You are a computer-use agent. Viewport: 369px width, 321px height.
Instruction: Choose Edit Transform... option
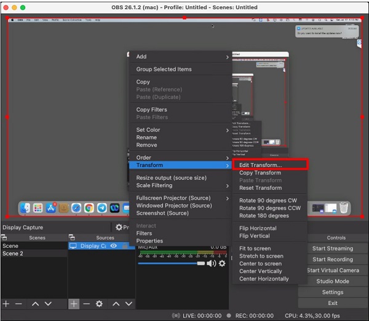270,165
